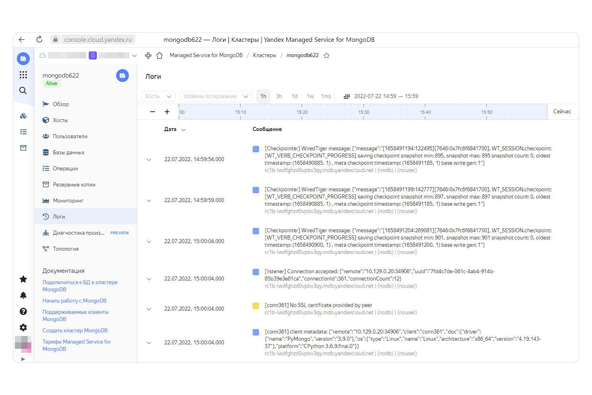This screenshot has width=592, height=395.
Task: Open the Базы данных section
Action: (86, 152)
